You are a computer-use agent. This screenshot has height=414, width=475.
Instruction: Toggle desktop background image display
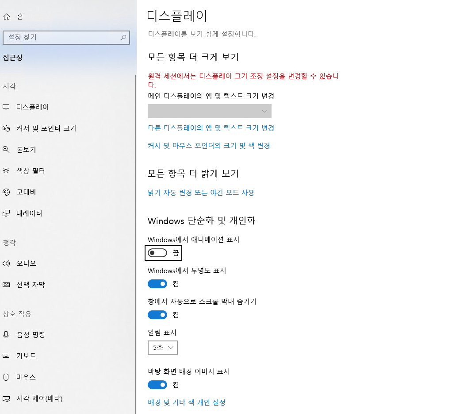tap(157, 385)
